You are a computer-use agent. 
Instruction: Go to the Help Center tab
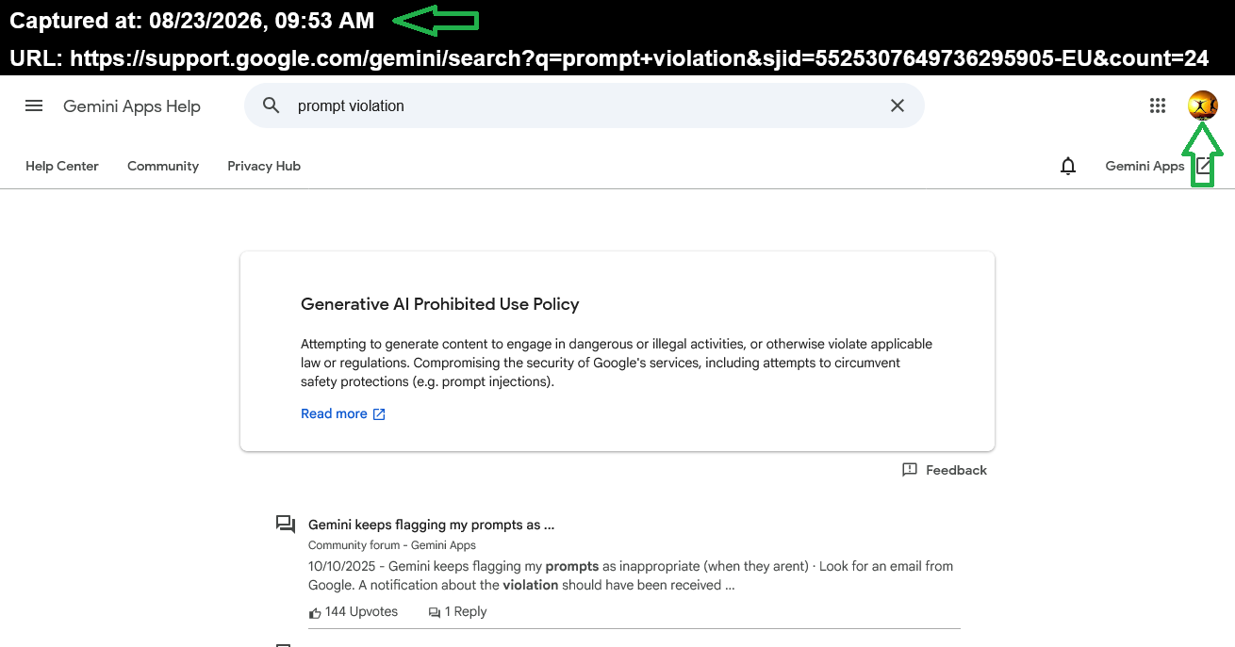point(62,166)
